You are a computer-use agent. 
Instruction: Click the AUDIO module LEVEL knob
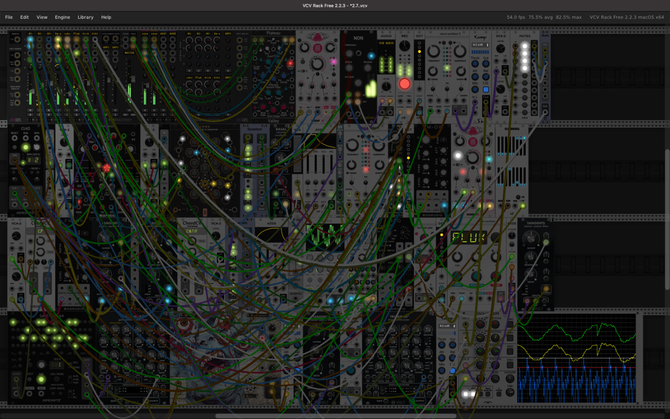(x=386, y=86)
